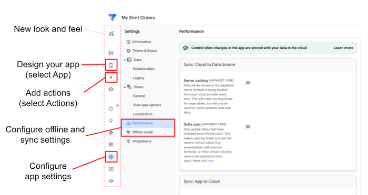Click the Server caching label text
This screenshot has height=195, width=368.
(196, 81)
